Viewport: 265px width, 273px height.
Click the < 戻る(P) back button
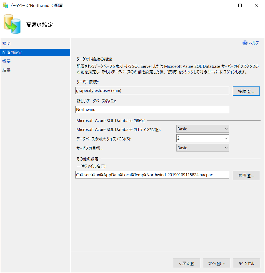(x=186, y=263)
